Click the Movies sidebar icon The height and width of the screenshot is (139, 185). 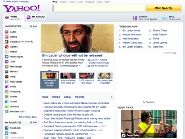point(7,72)
